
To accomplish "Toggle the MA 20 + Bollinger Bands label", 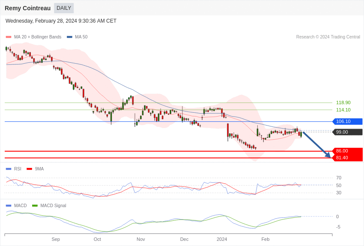I will pyautogui.click(x=38, y=37).
